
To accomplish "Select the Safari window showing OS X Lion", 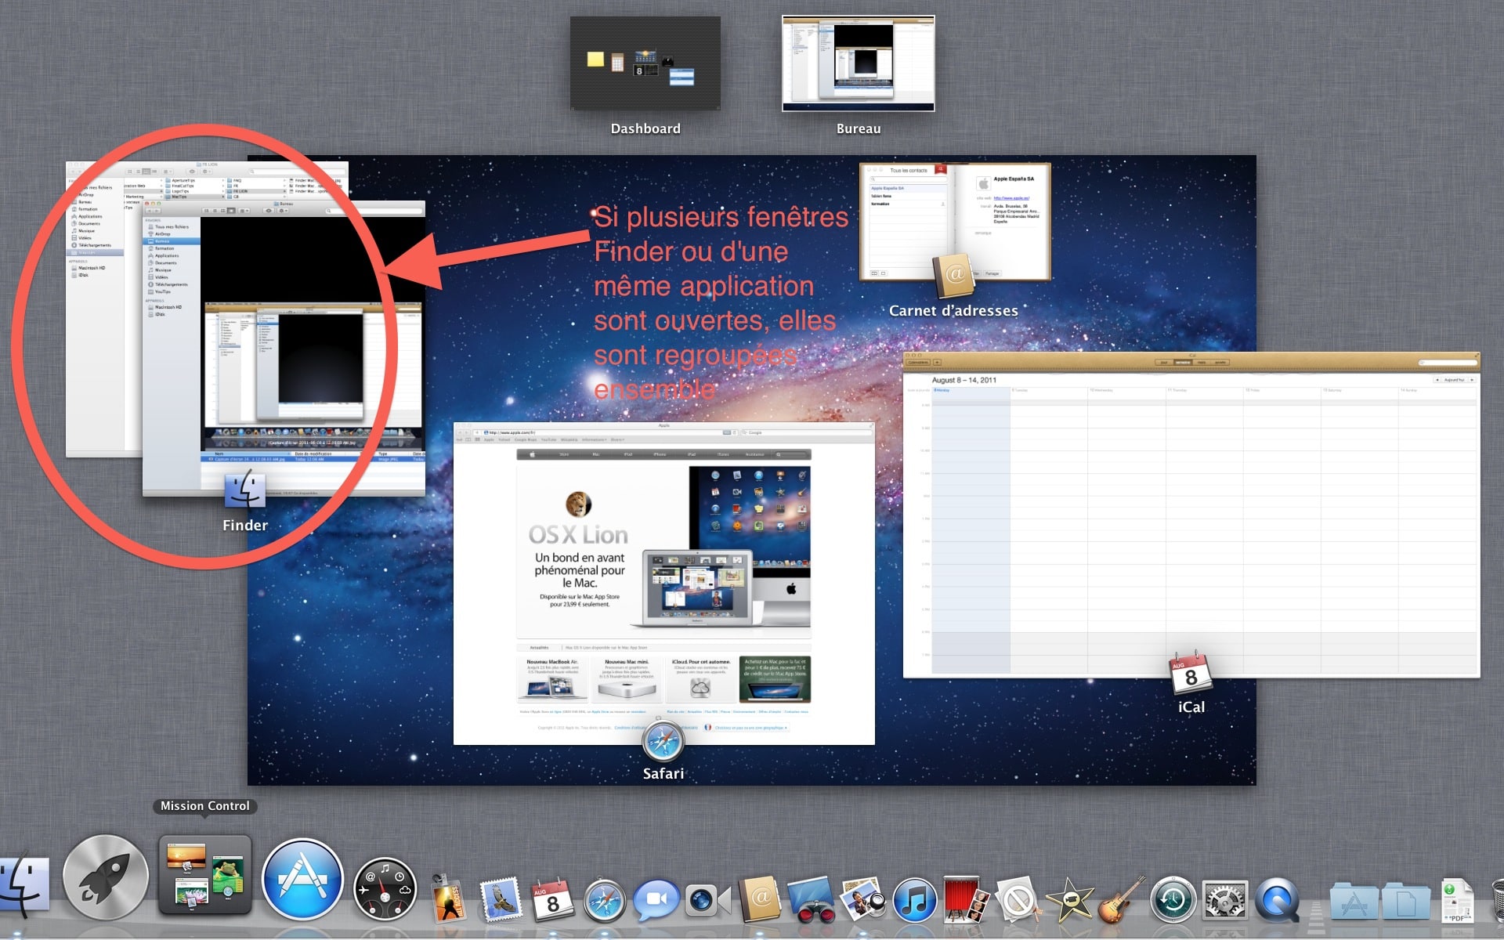I will tap(664, 584).
